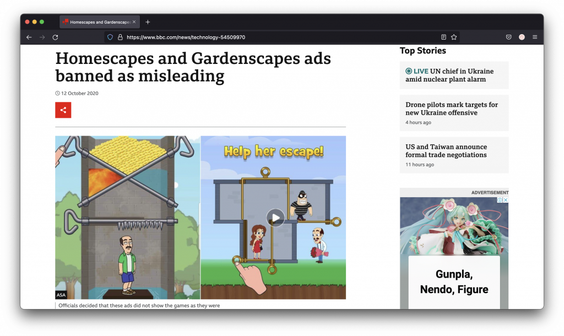Toggle reader view for the article

[443, 37]
